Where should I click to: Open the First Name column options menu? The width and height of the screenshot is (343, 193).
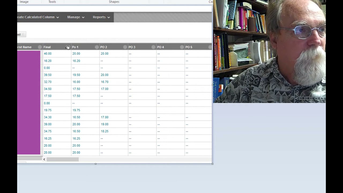pyautogui.click(x=40, y=47)
